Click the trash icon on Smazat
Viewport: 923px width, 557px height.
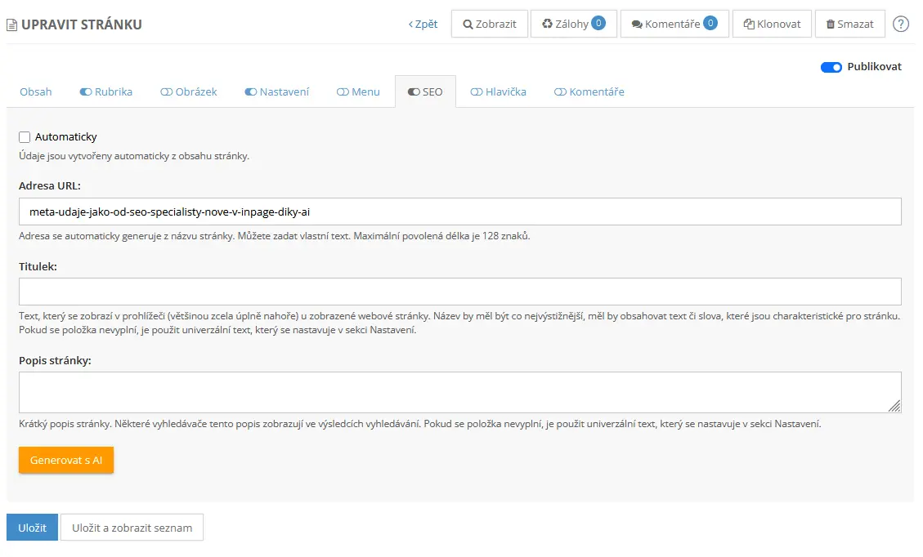[x=831, y=24]
